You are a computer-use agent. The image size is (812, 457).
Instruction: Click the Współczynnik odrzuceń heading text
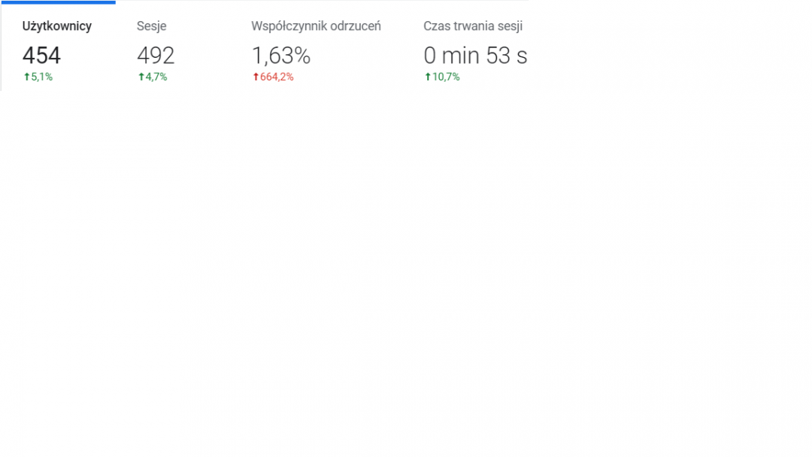(x=316, y=26)
